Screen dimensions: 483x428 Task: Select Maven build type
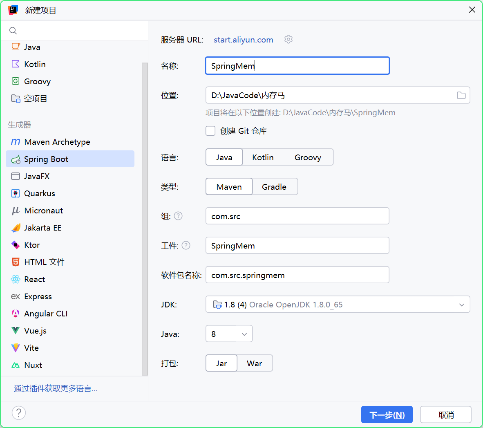229,186
